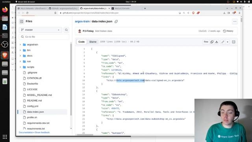Open the file search magnifier button
This screenshot has height=142, width=252.
click(66, 30)
